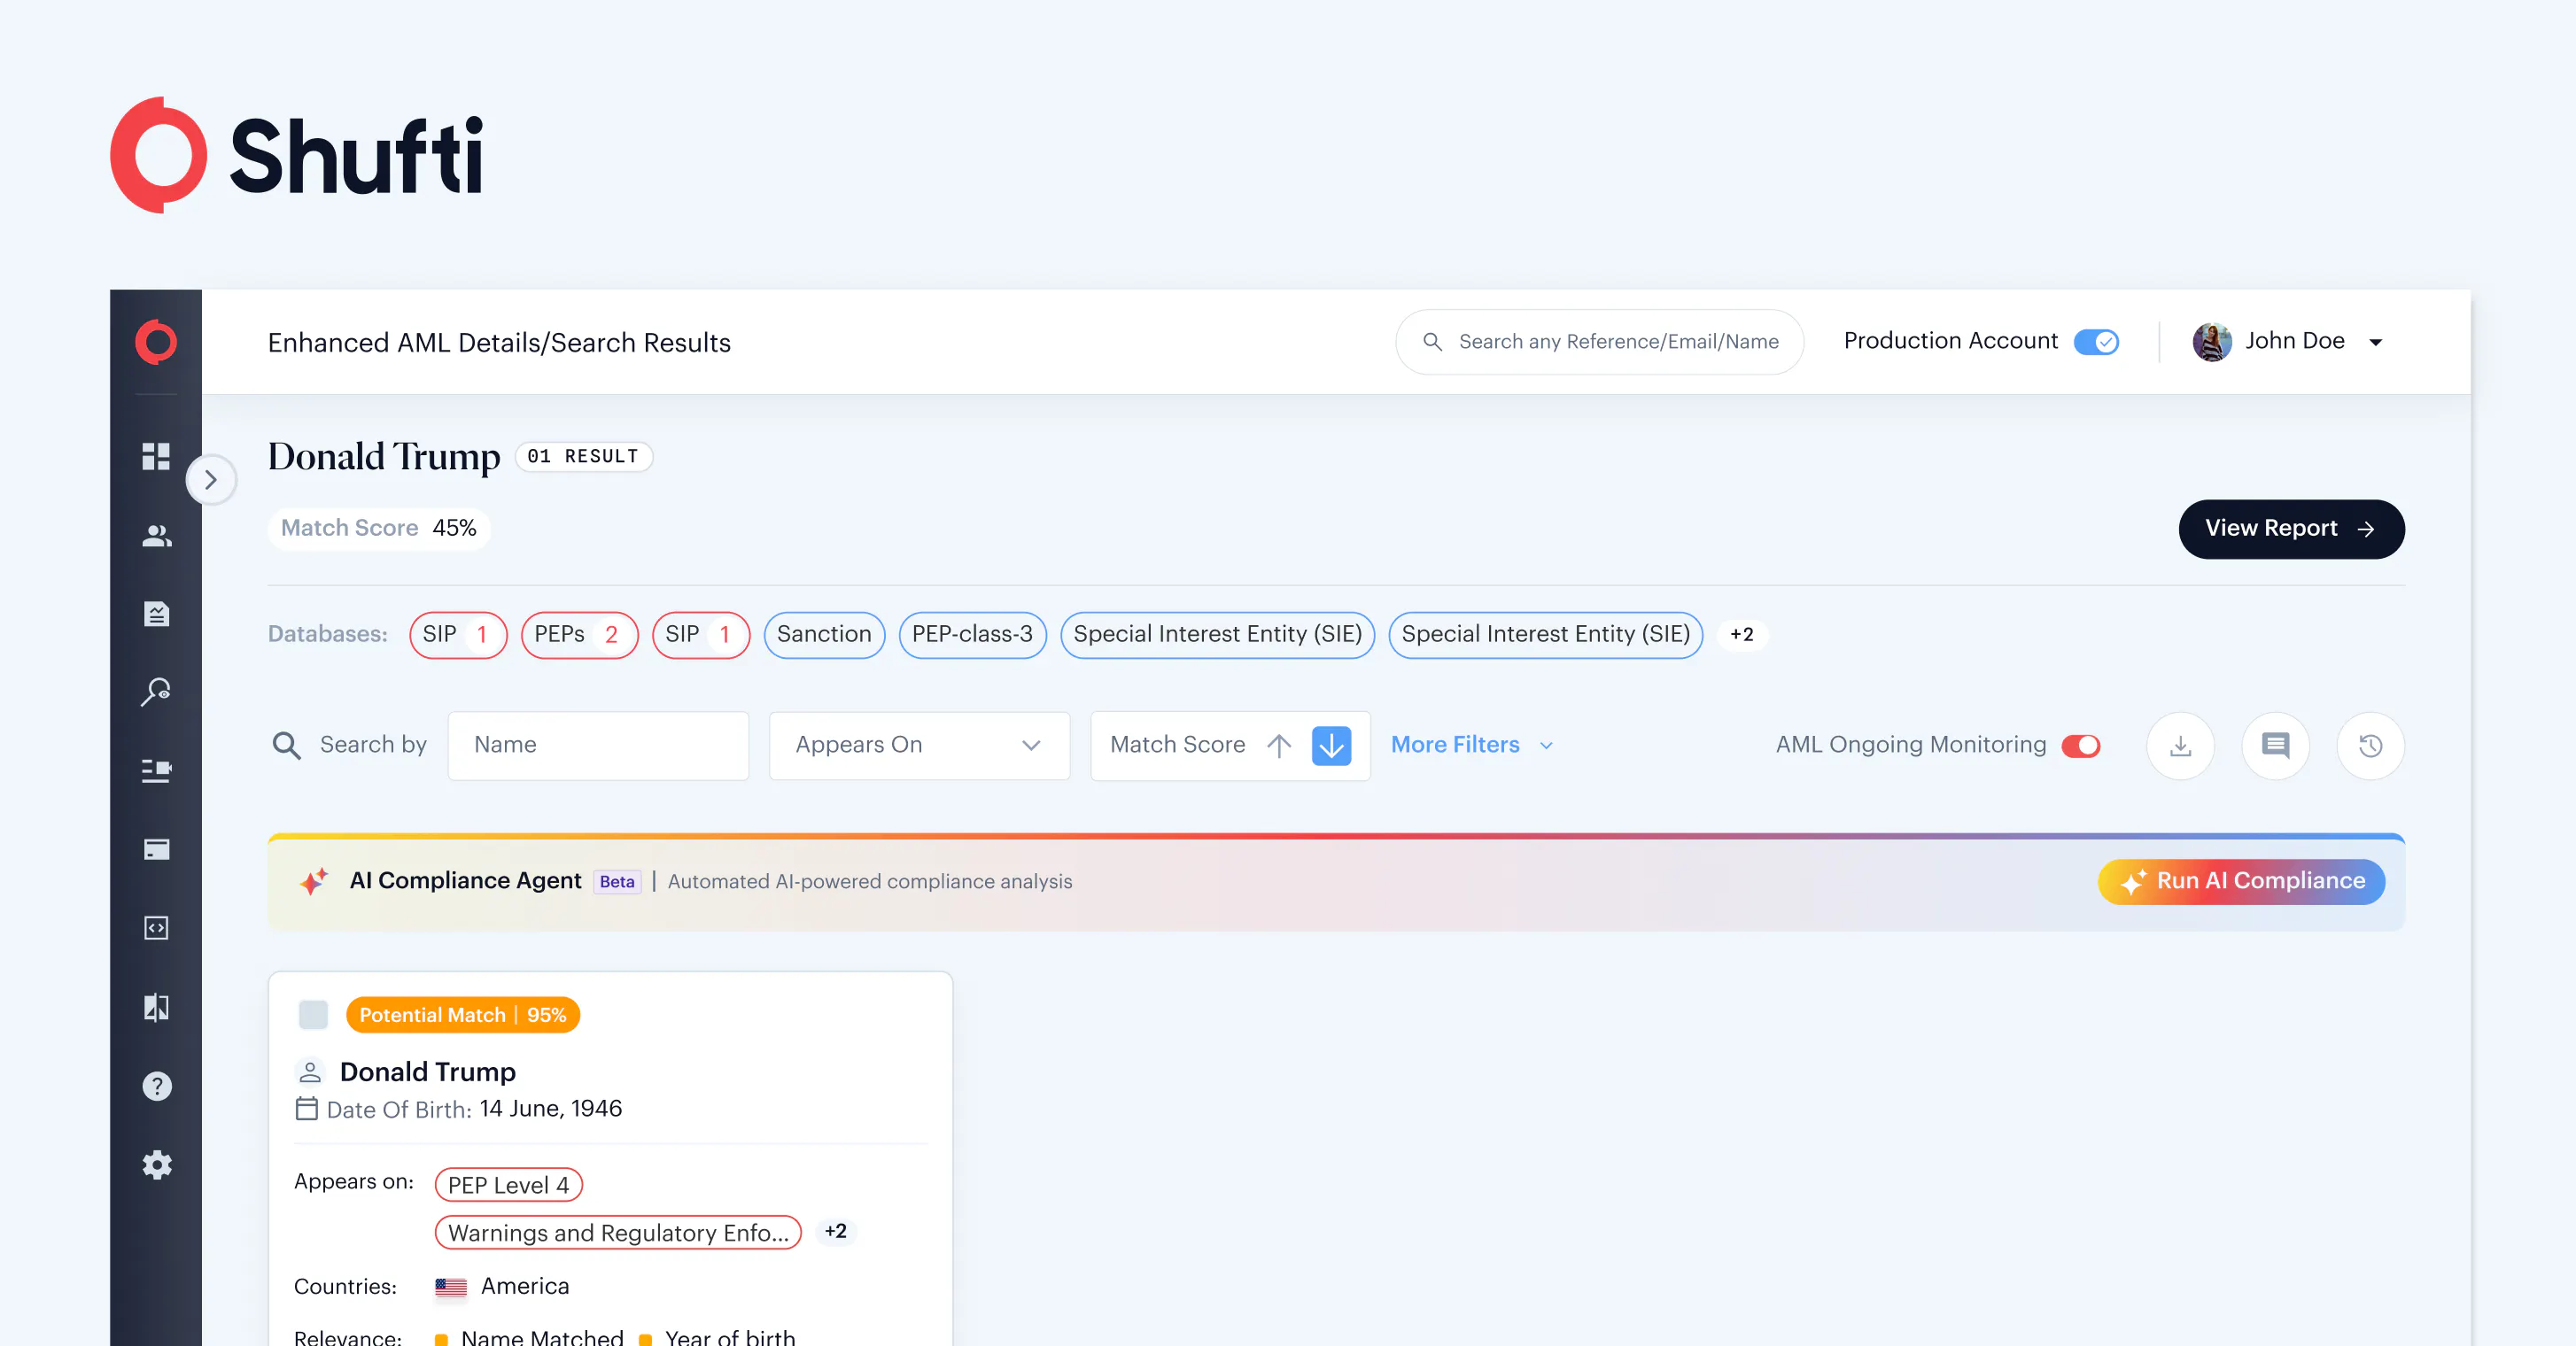Click the Automated AI-powered compliance analysis text
Image resolution: width=2576 pixels, height=1346 pixels.
click(870, 882)
